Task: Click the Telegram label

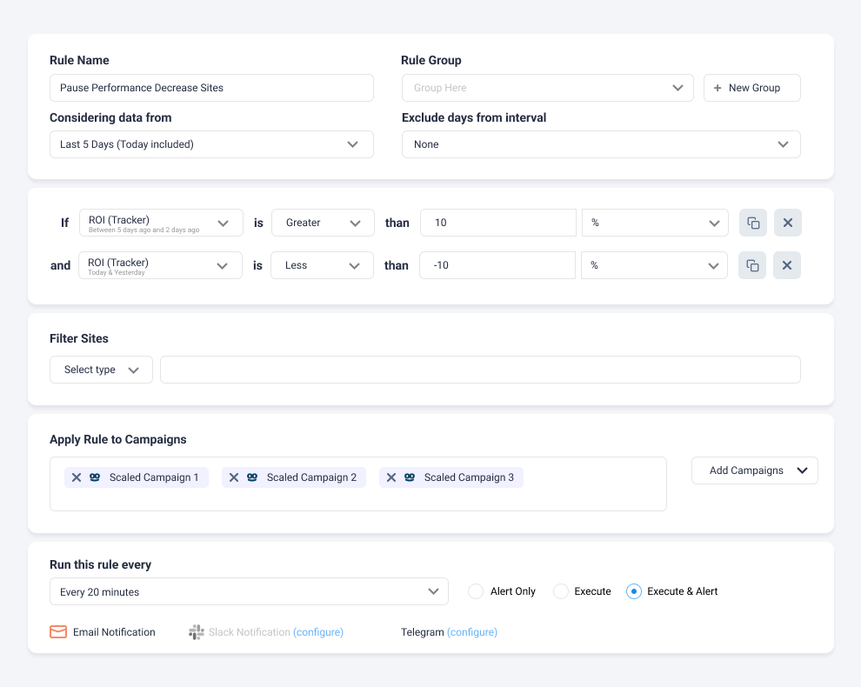Action: (x=423, y=632)
